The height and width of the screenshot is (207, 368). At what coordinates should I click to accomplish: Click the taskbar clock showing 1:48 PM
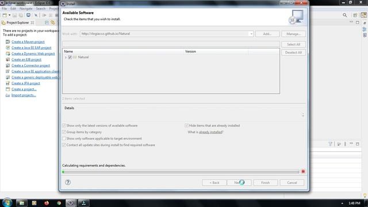point(354,203)
